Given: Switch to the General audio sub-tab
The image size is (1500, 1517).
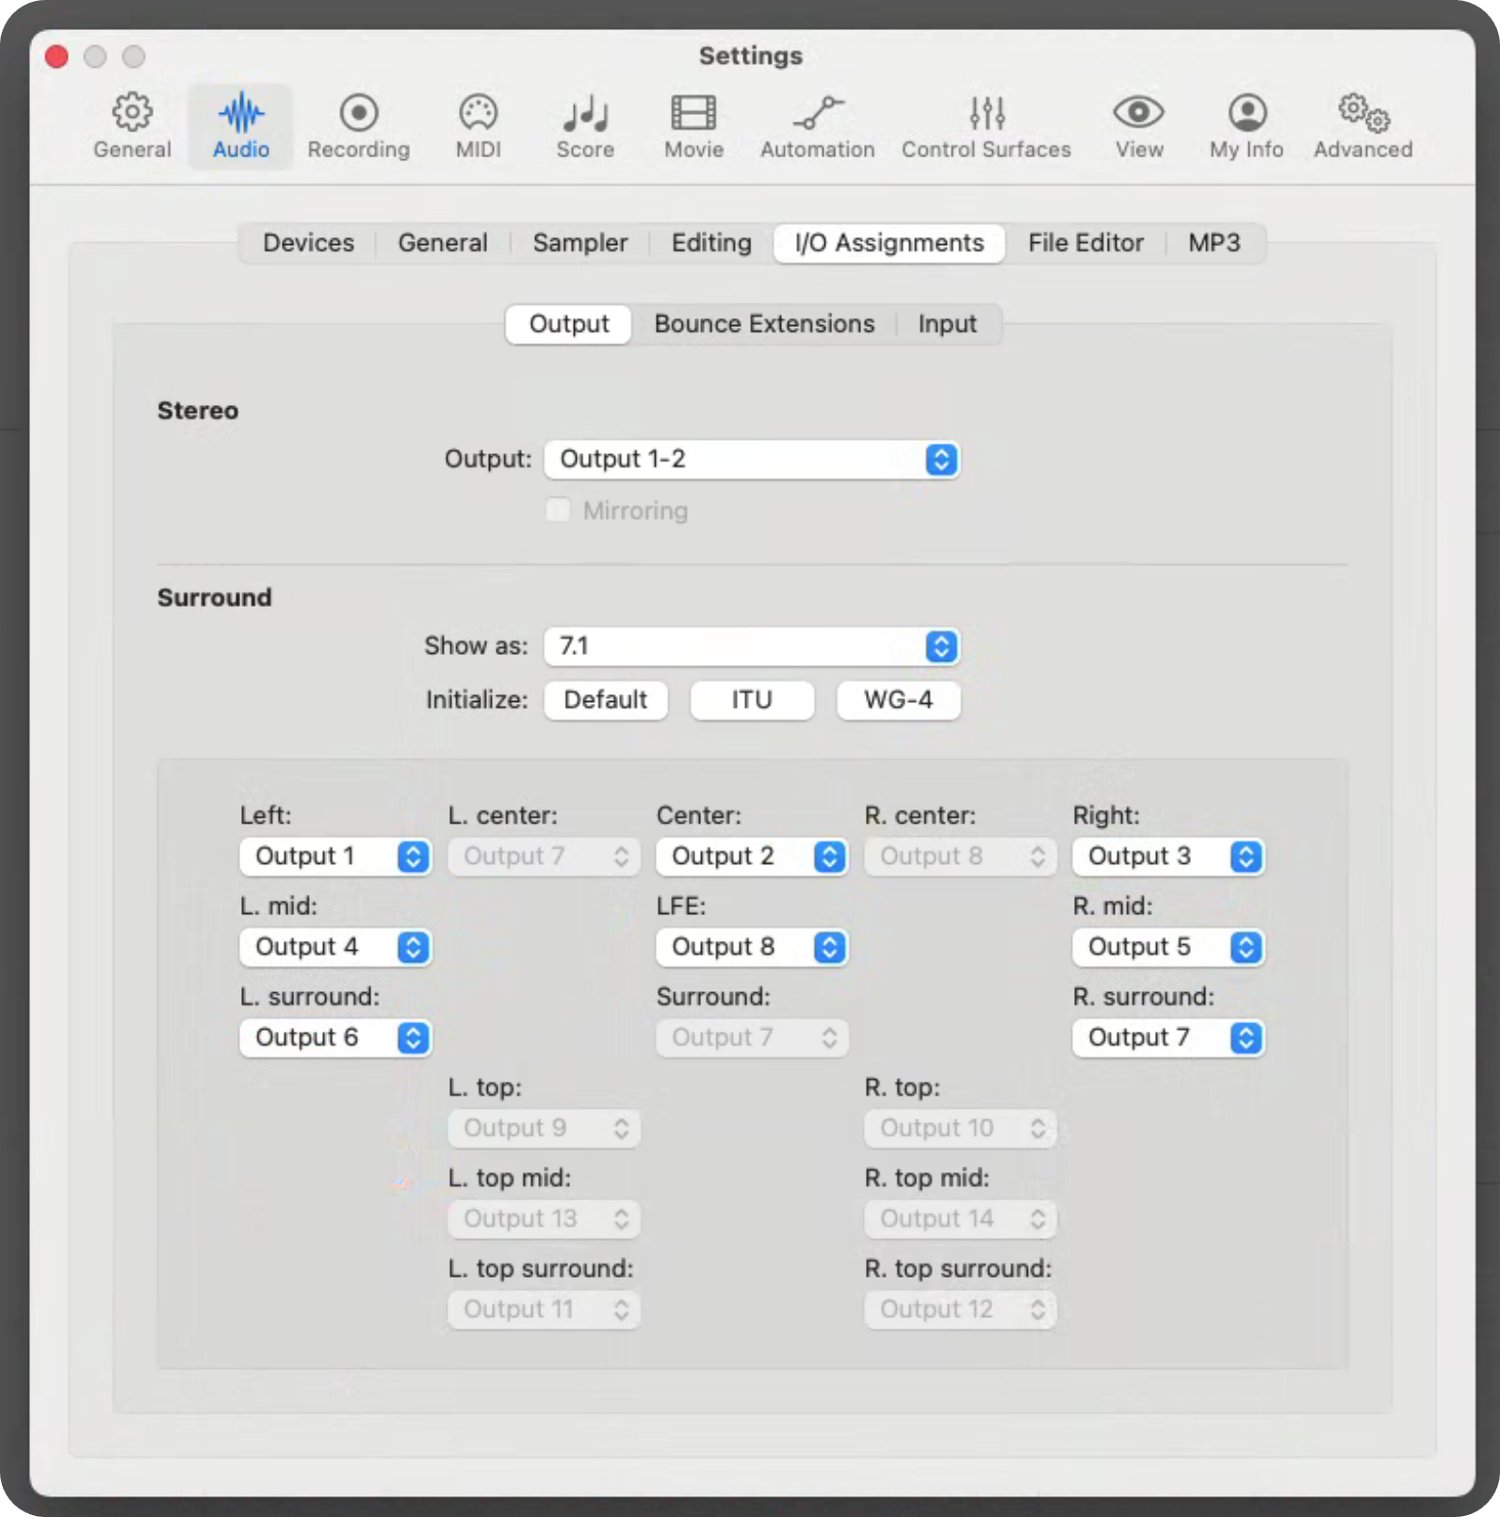Looking at the screenshot, I should tap(443, 243).
